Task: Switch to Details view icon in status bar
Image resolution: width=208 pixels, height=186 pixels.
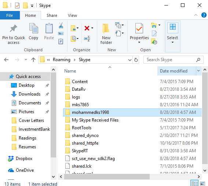Action: click(194, 183)
